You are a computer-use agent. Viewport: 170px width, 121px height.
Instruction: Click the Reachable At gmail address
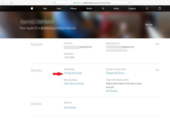(120, 47)
